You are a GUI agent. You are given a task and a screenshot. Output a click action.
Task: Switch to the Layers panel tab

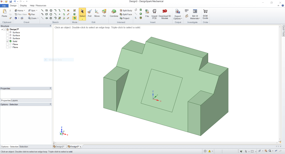pyautogui.click(x=14, y=100)
